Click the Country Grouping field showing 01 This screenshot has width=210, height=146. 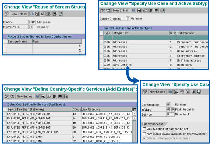click(x=128, y=19)
